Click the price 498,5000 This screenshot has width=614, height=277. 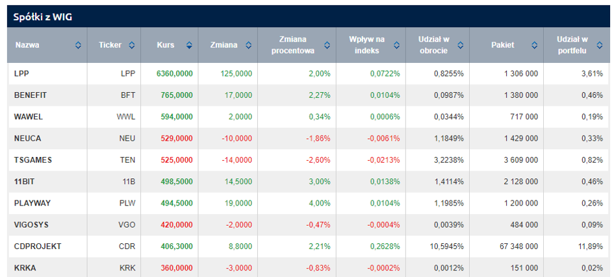pos(177,181)
